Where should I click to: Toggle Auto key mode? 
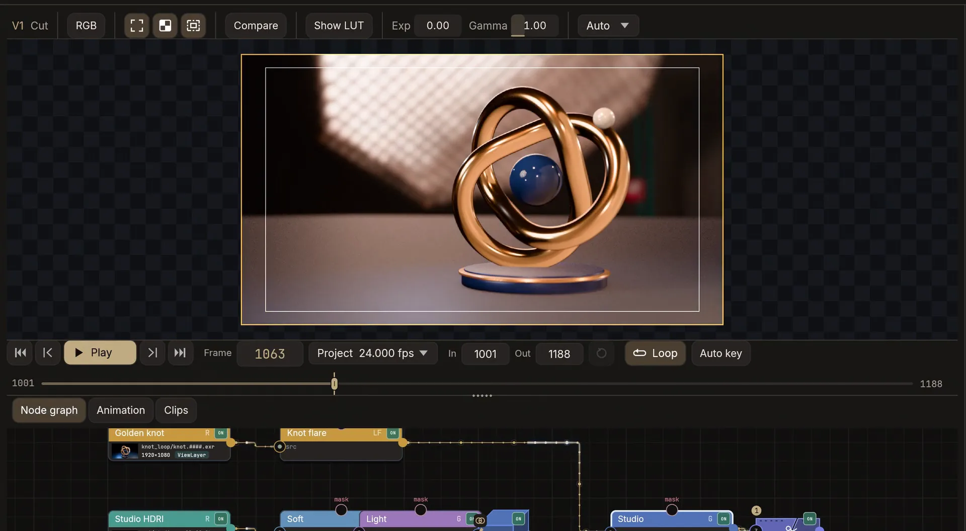coord(720,353)
